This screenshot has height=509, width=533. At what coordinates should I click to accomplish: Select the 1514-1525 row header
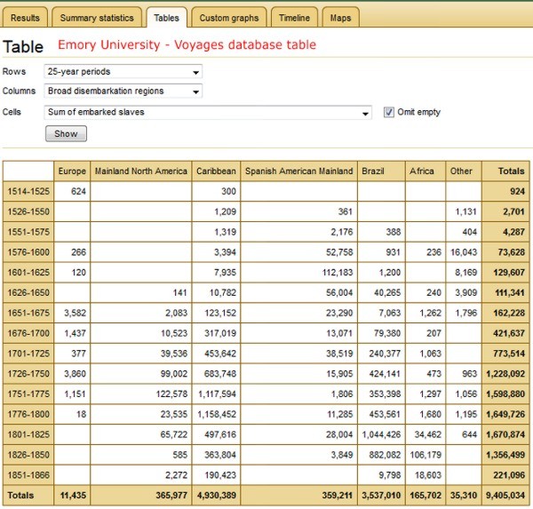pyautogui.click(x=28, y=190)
